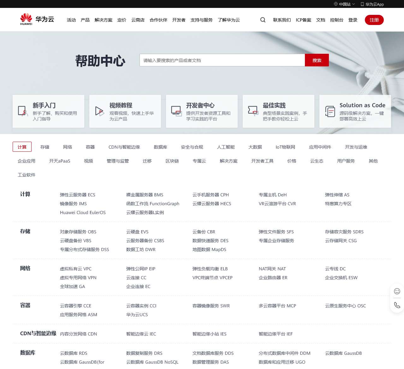Open the ICP备案 link
Viewport: 404px width, 369px height.
(x=304, y=20)
